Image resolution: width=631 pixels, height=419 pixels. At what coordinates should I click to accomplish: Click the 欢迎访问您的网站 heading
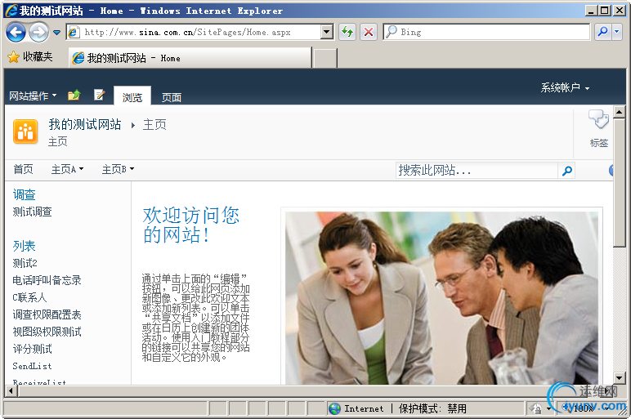pos(191,225)
